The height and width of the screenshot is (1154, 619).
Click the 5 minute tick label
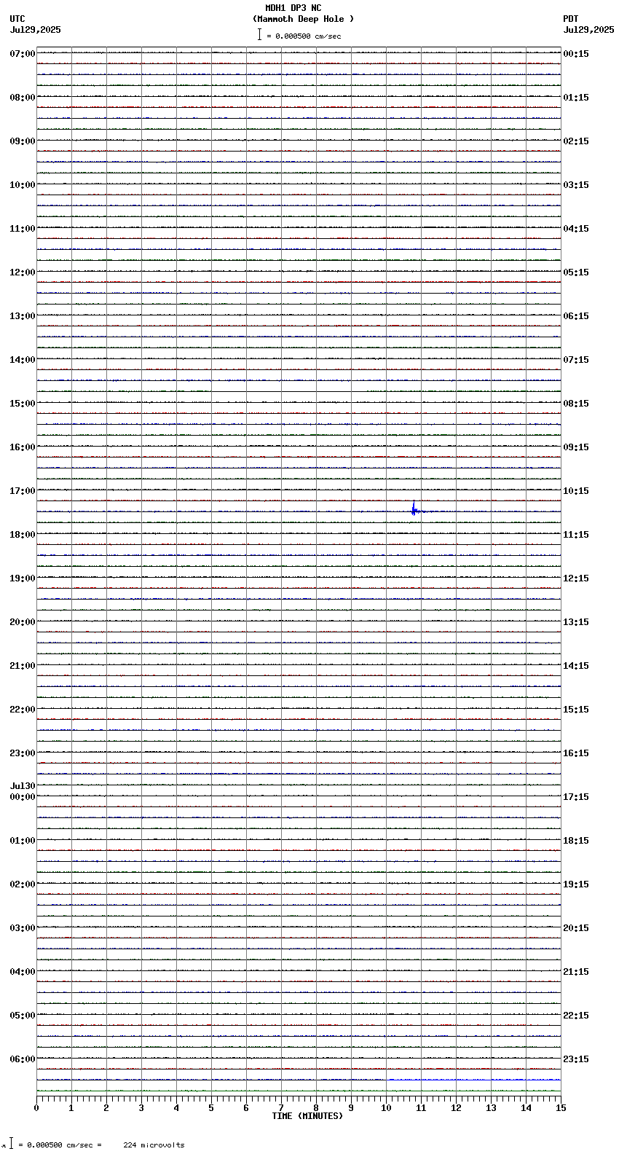coord(211,1108)
